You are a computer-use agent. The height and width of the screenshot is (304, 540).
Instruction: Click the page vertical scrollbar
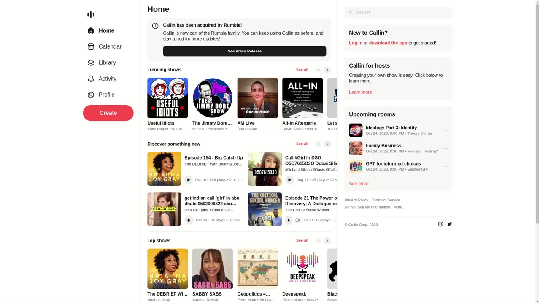click(x=537, y=152)
